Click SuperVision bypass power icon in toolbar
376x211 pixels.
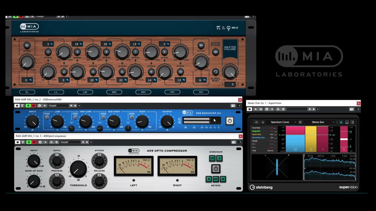[249, 109]
